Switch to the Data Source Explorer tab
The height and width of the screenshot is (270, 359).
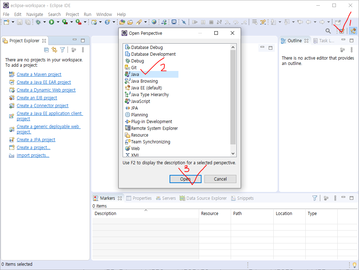coord(203,198)
